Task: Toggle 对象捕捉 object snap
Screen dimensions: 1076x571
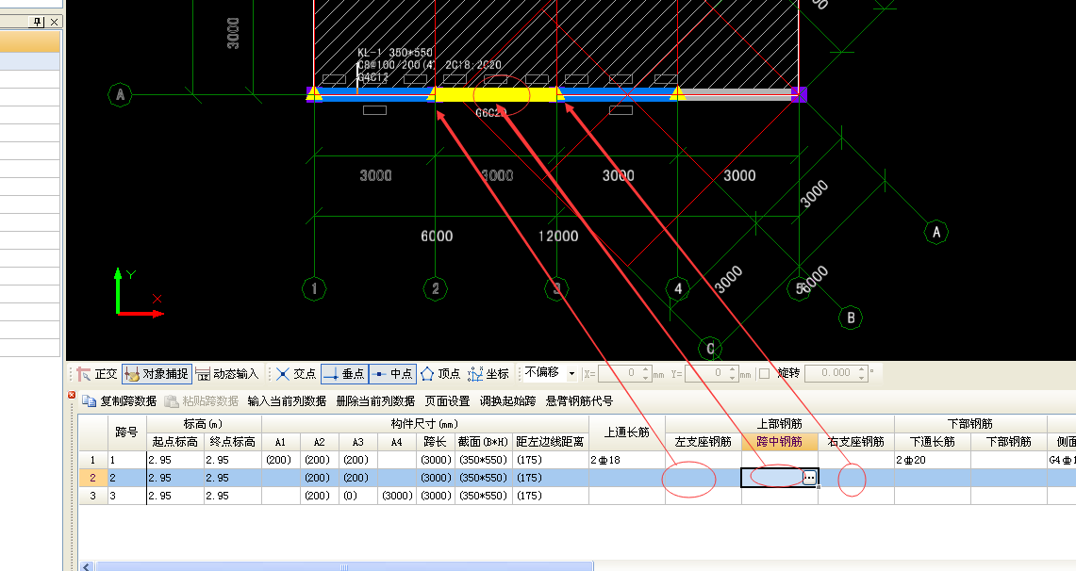Action: pyautogui.click(x=157, y=373)
